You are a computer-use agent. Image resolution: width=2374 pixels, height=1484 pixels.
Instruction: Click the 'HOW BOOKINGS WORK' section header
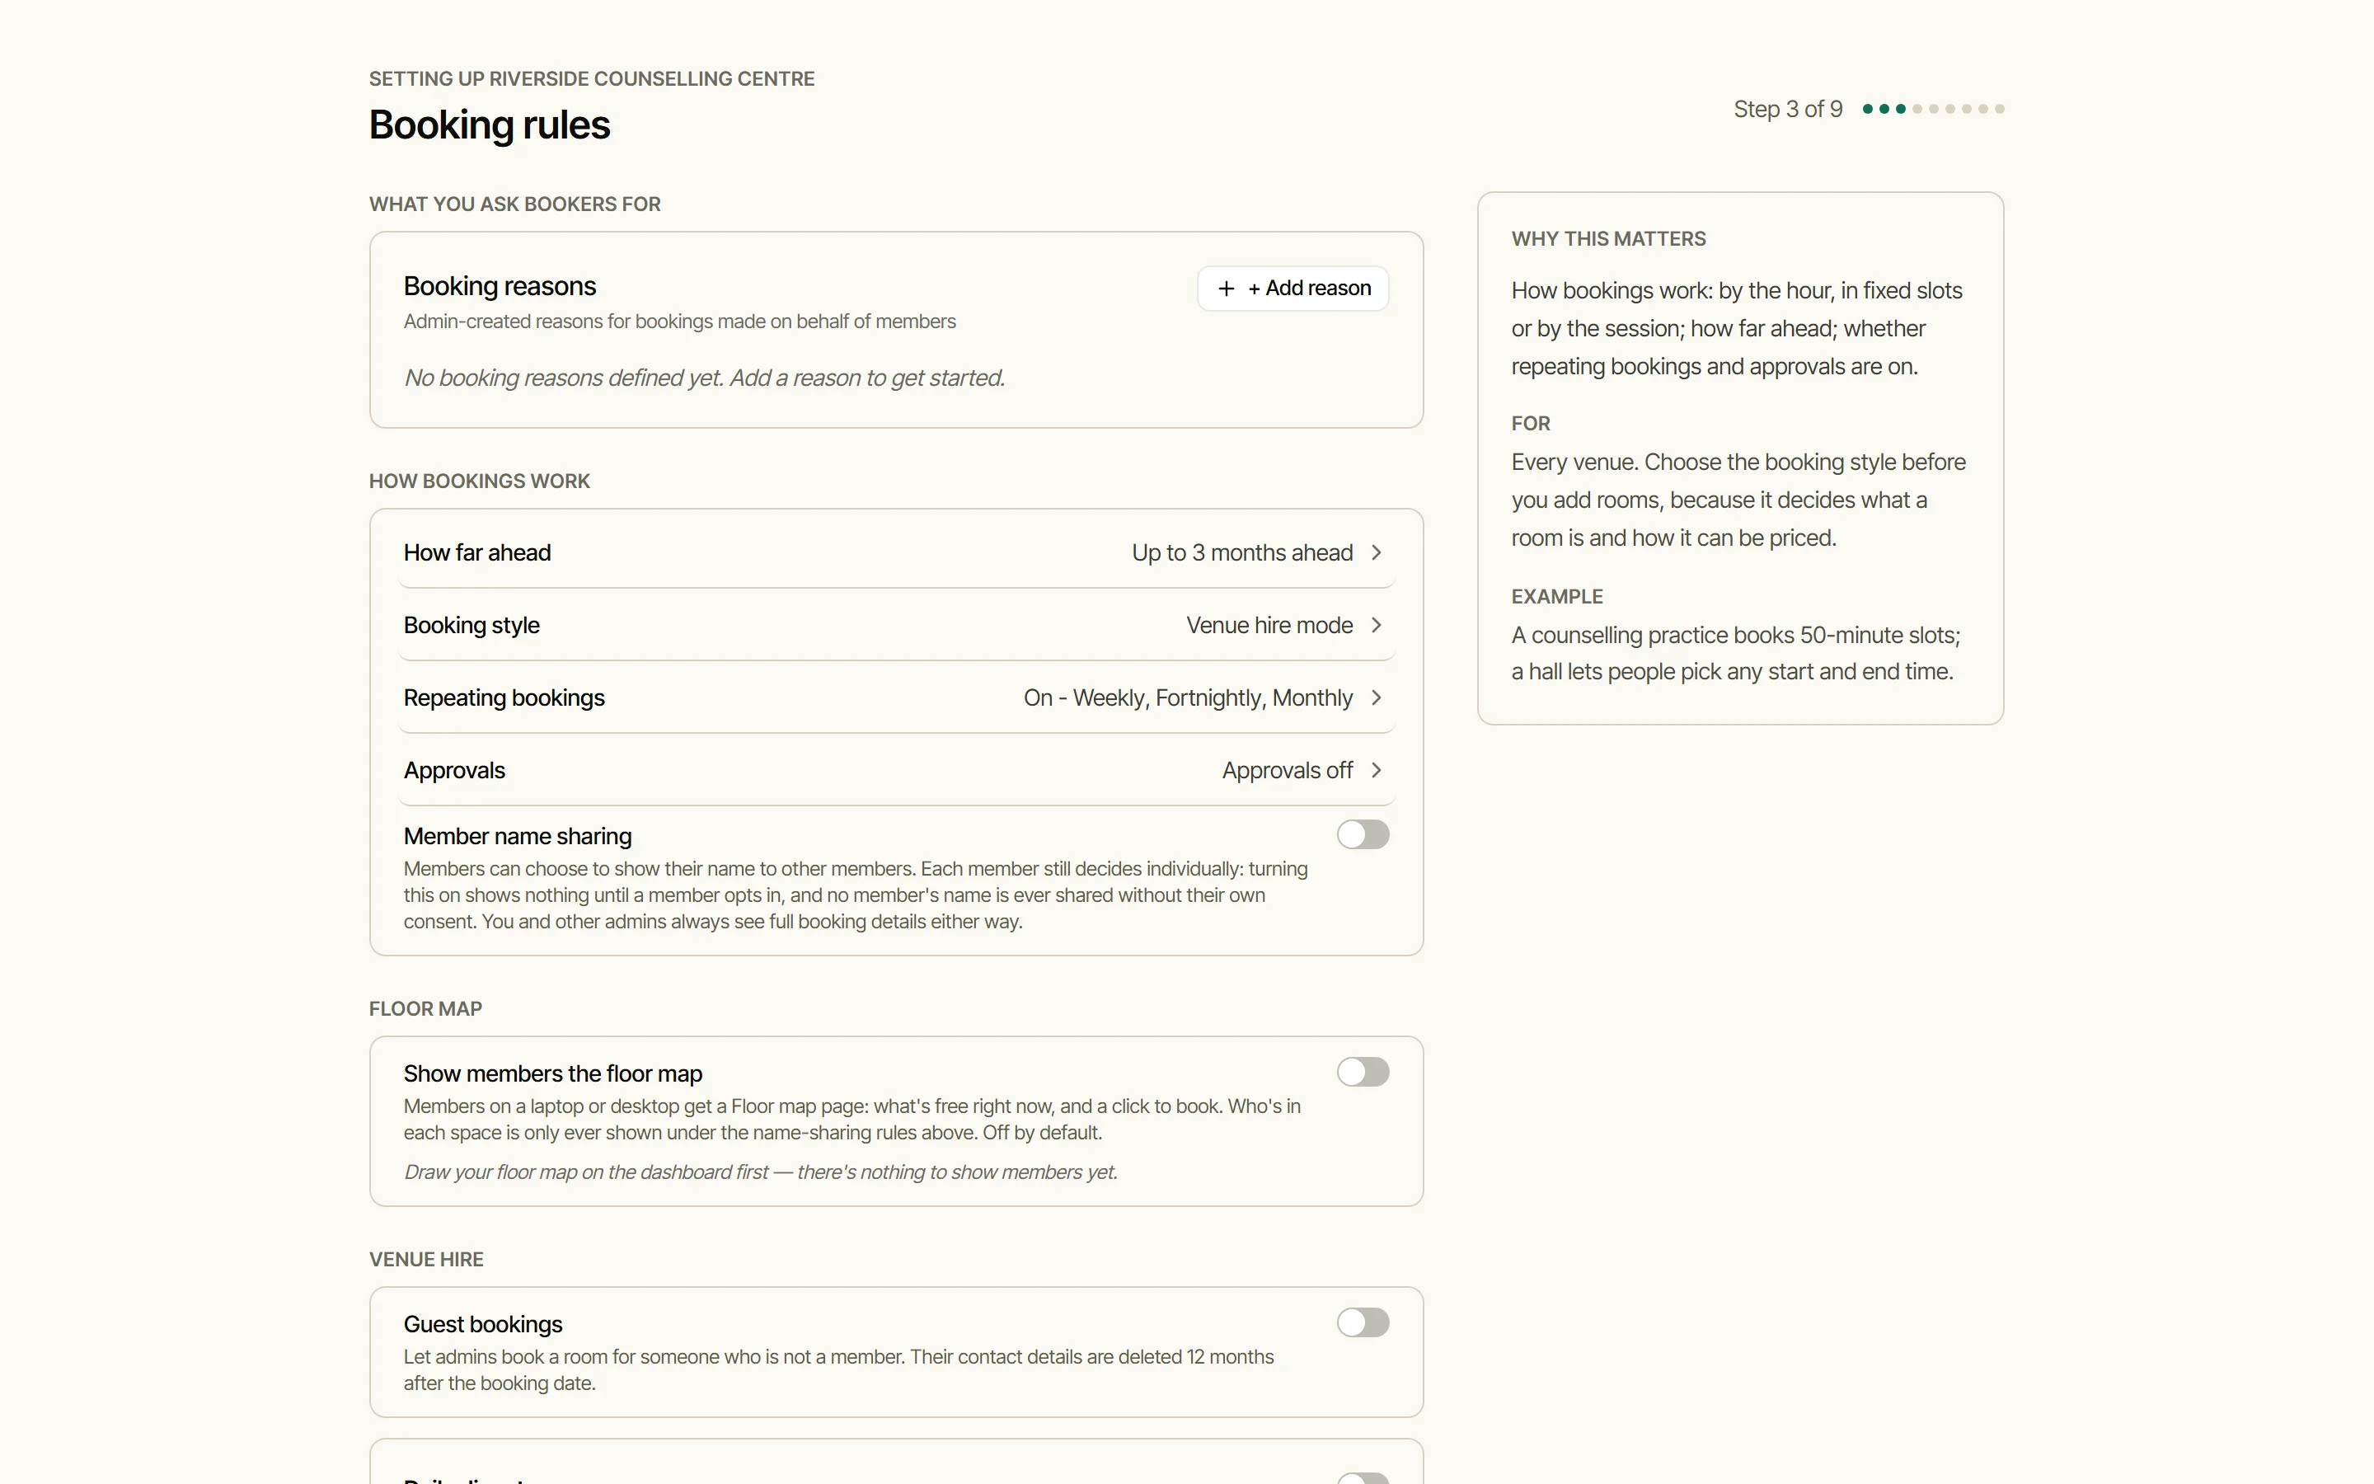[x=479, y=481]
